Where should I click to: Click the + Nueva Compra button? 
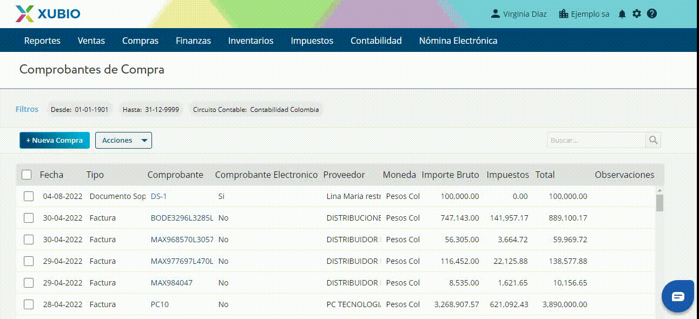click(x=55, y=140)
